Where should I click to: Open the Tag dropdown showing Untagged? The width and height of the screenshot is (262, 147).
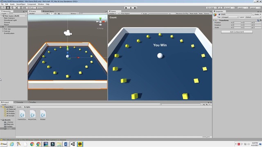(230, 17)
